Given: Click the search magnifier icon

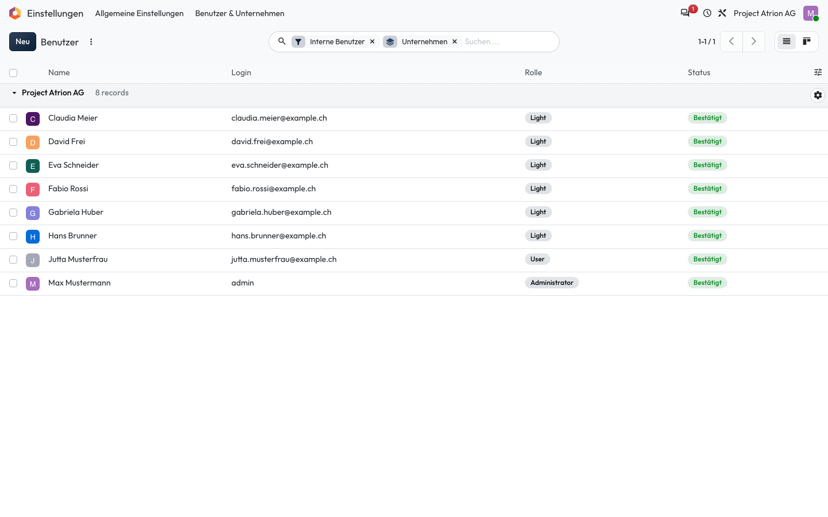Looking at the screenshot, I should coord(282,41).
